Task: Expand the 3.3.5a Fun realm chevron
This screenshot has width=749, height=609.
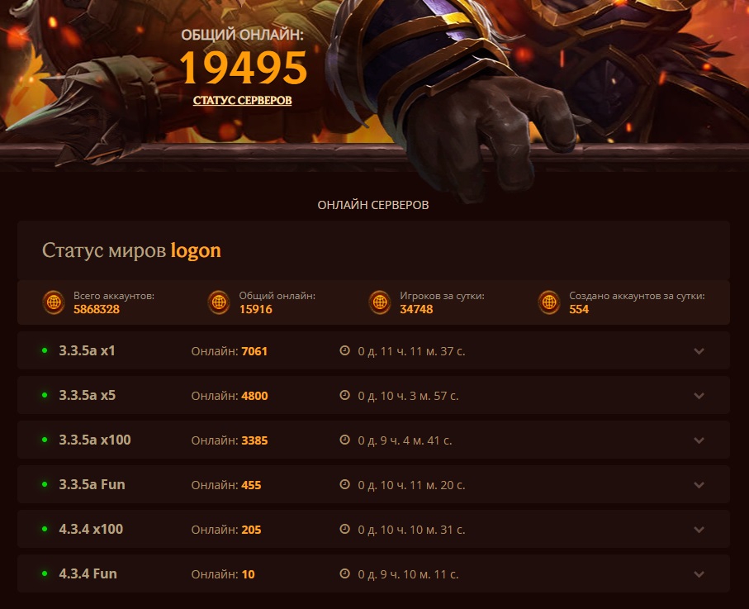Action: [699, 485]
